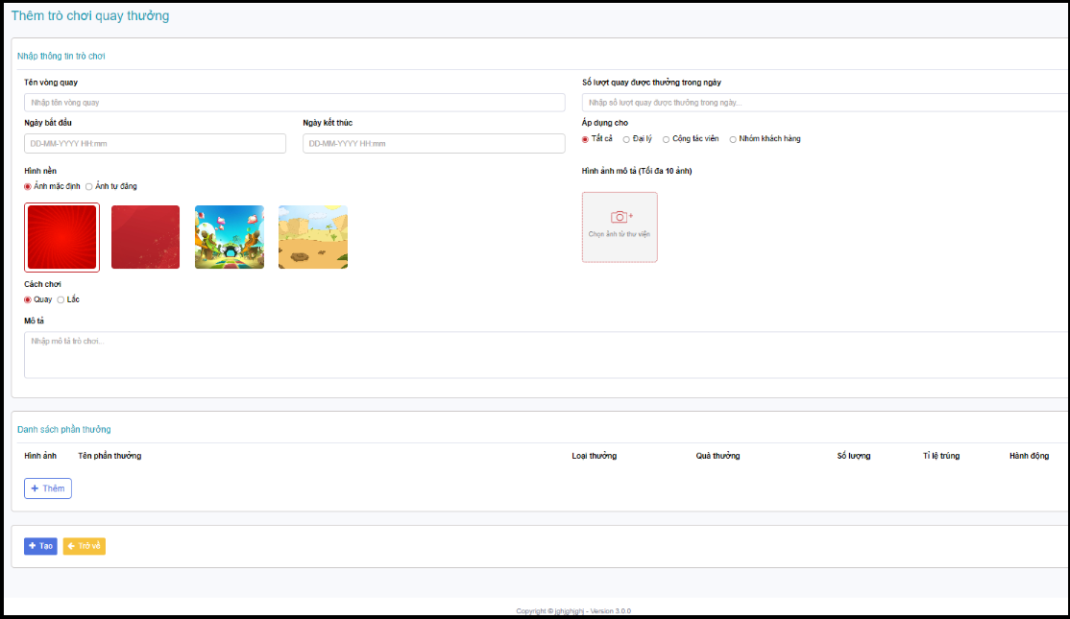The width and height of the screenshot is (1070, 619).
Task: Switch play method to 'Lắc'
Action: coord(61,299)
